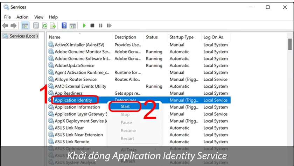This screenshot has width=294, height=166.
Task: Click the Forward arrow toolbar icon
Action: (x=14, y=26)
